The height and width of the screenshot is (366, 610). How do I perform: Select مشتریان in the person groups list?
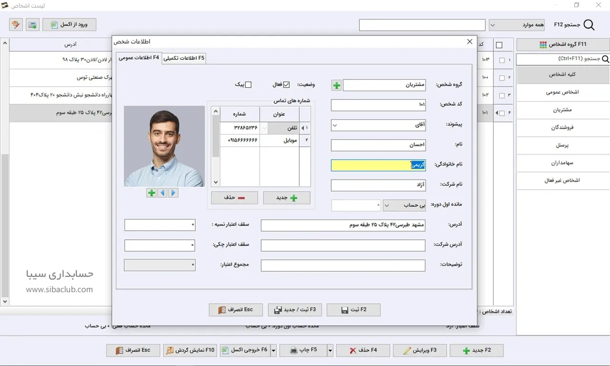562,110
